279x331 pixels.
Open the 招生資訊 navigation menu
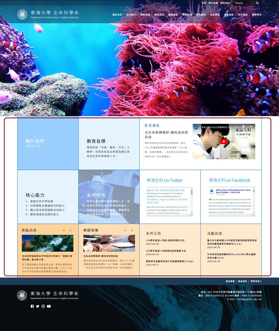[x=243, y=15]
